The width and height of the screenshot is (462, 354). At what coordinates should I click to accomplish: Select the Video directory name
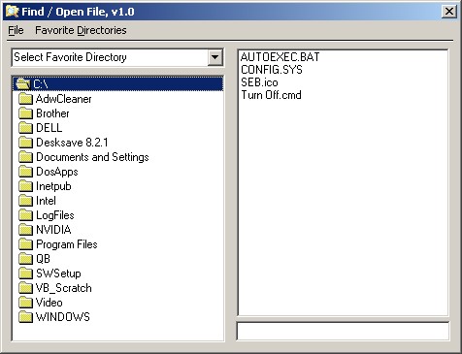coord(49,303)
